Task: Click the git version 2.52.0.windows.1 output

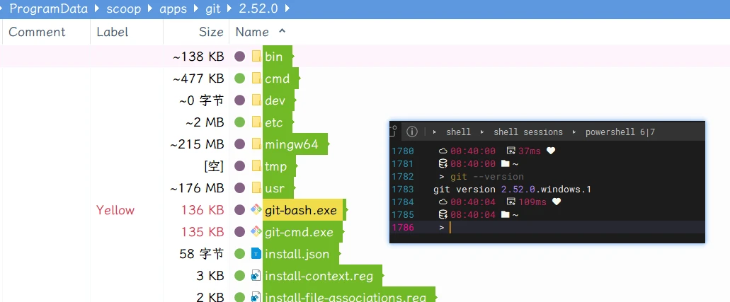Action: 512,190
